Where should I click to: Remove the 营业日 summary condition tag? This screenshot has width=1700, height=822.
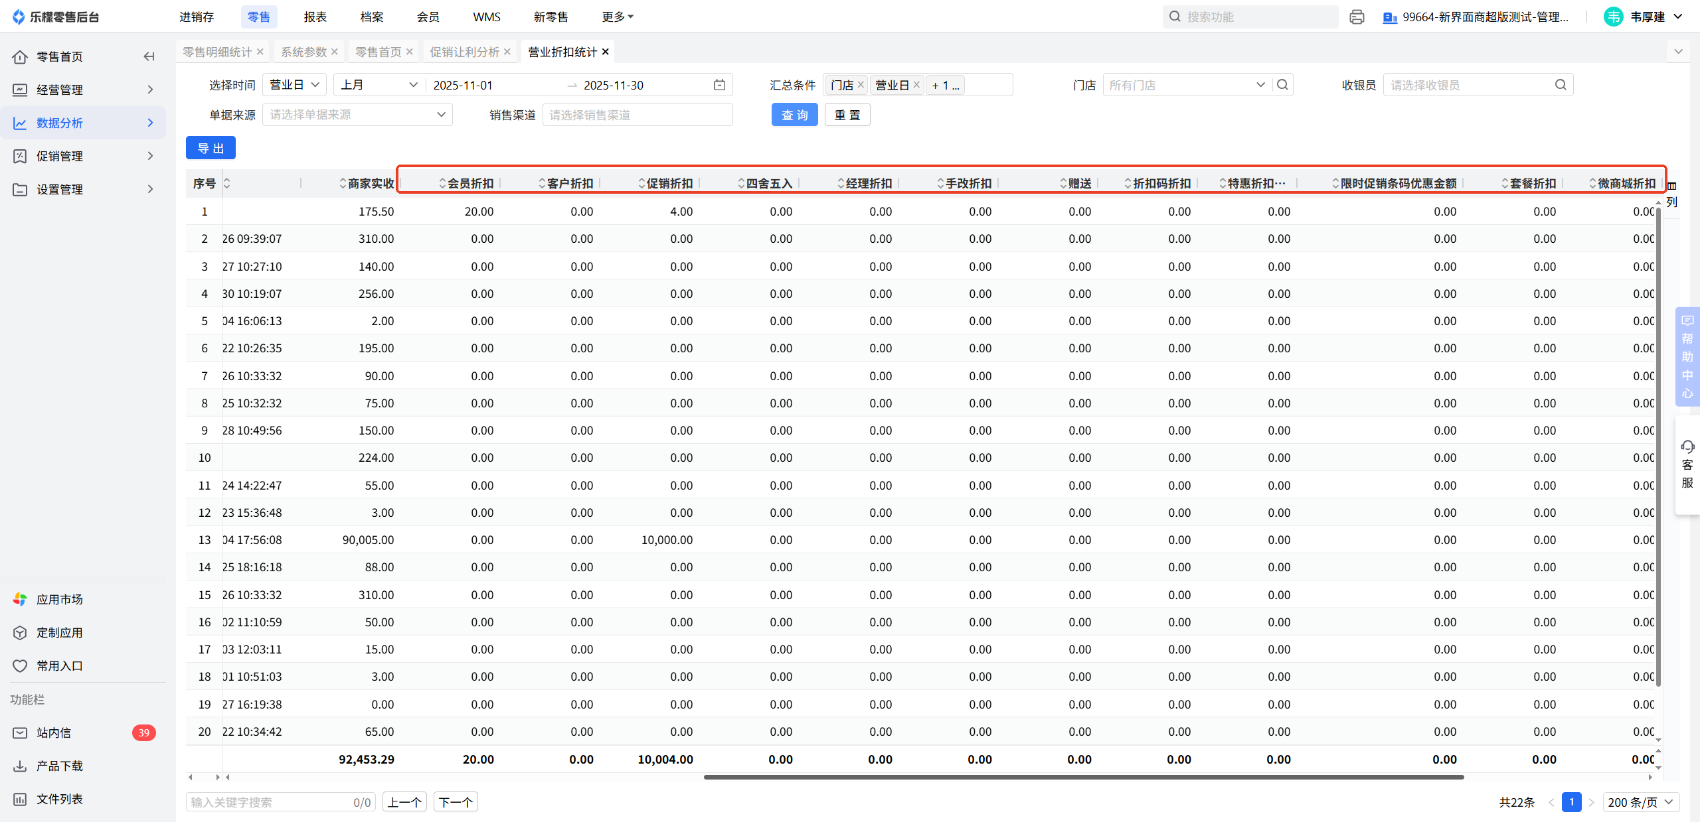(916, 85)
